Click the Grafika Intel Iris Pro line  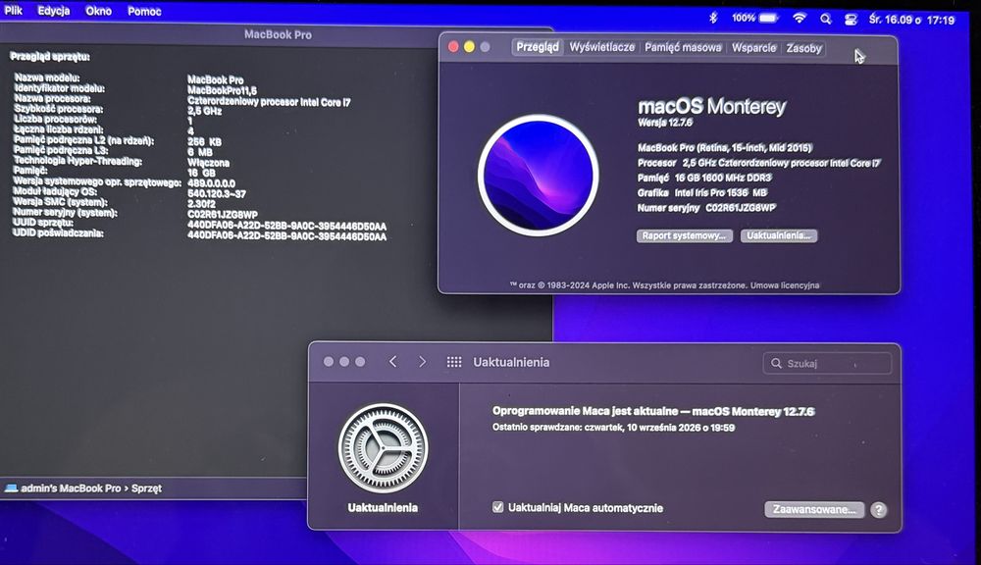click(x=702, y=192)
